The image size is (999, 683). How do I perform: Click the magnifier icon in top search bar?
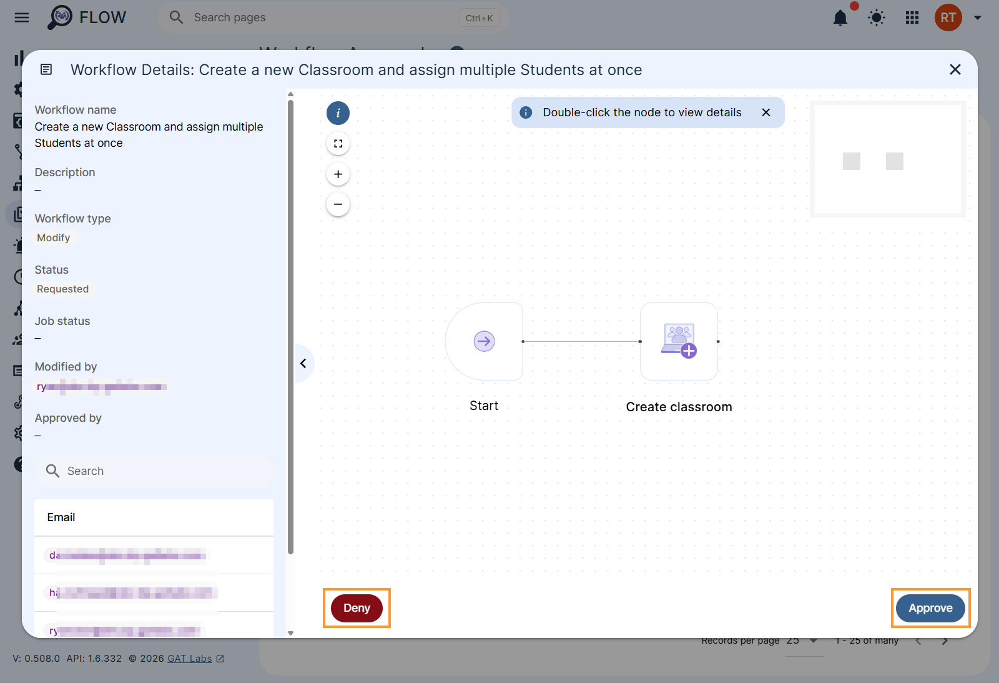[177, 17]
